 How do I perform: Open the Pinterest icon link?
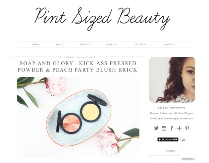coord(187,128)
